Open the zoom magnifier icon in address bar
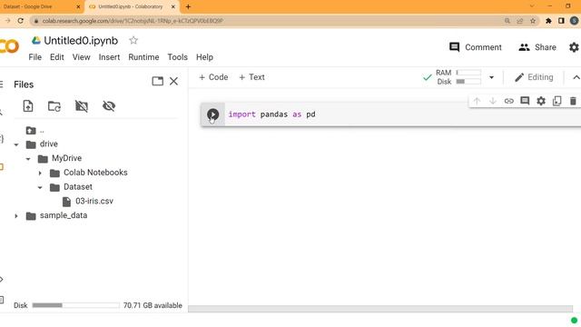This screenshot has height=327, width=581. pyautogui.click(x=507, y=21)
